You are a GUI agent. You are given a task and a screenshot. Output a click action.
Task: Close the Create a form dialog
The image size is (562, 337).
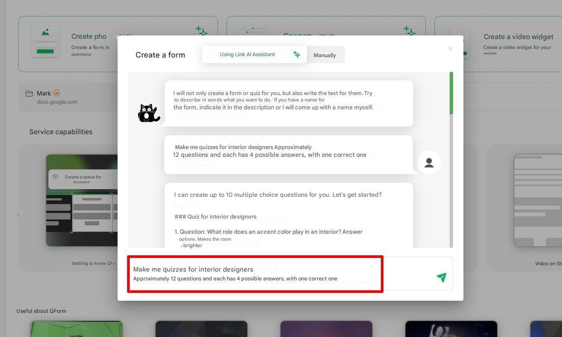coord(450,48)
